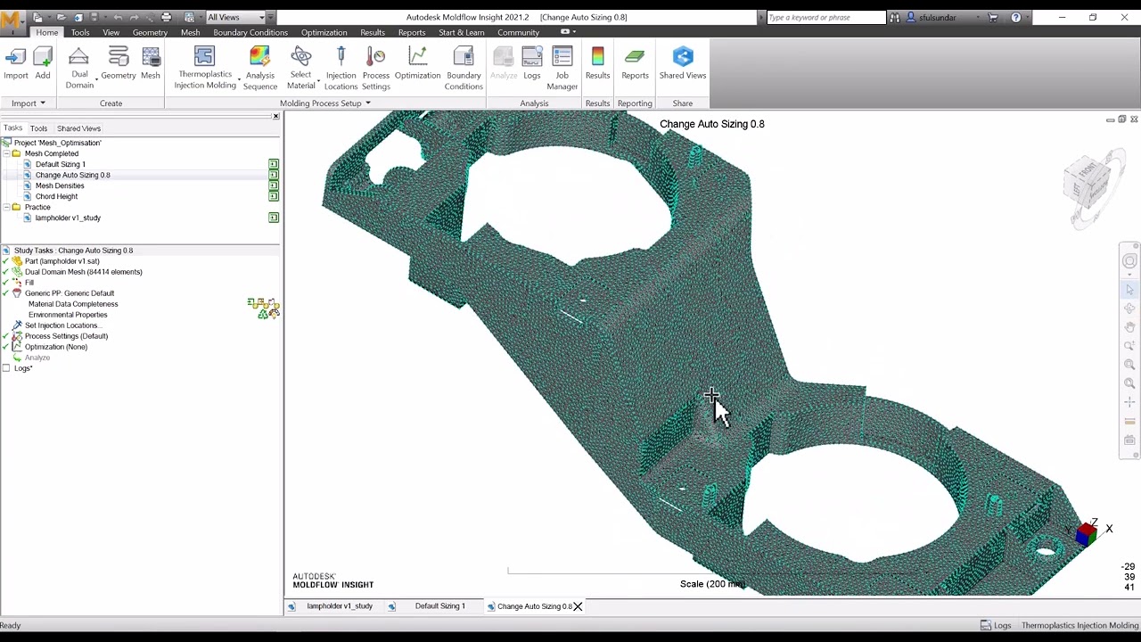This screenshot has width=1141, height=642.
Task: Close the project panel with its X
Action: (275, 117)
